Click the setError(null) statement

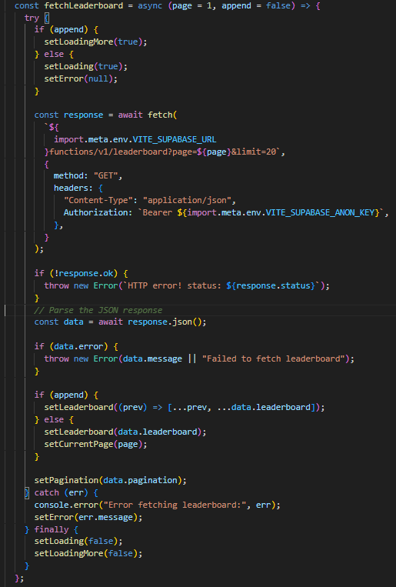click(x=81, y=78)
